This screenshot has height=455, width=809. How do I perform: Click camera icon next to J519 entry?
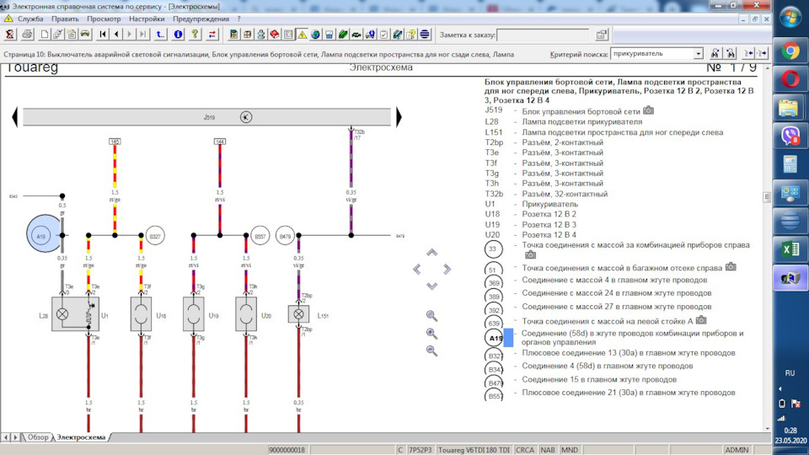click(x=649, y=110)
